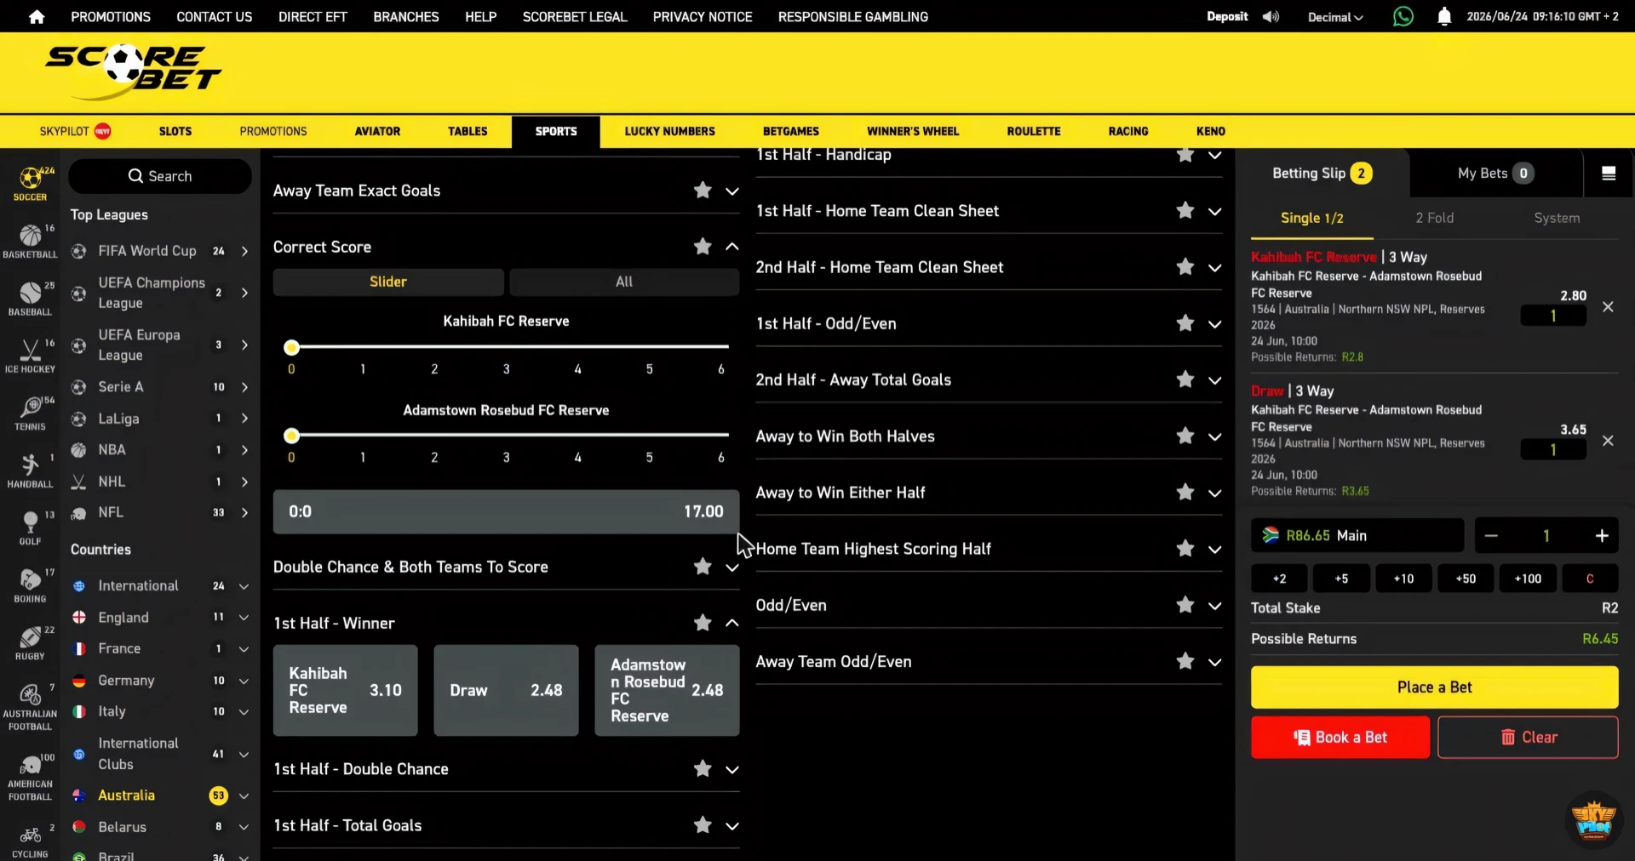
Task: Open the Sports tab
Action: click(556, 132)
